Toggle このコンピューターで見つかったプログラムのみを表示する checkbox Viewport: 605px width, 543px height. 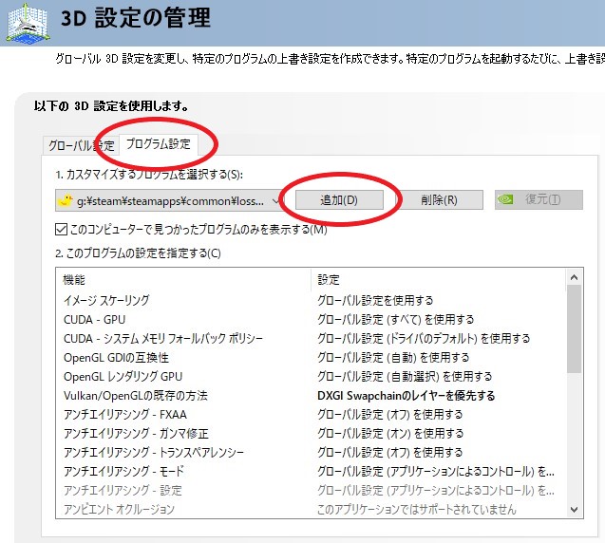[61, 230]
